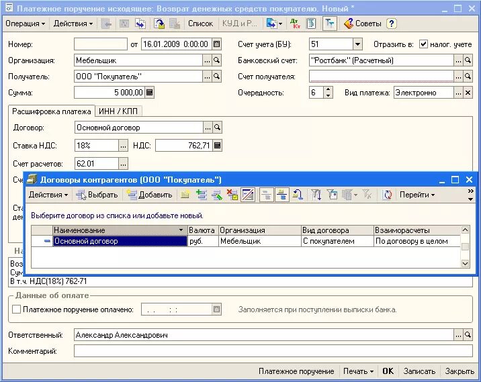Click the refresh list icon
Viewport: 481px width, 382px height.
(x=387, y=195)
